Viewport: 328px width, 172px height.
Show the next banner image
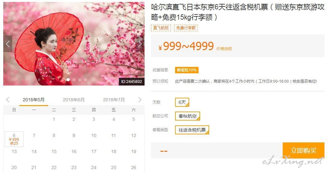click(140, 44)
